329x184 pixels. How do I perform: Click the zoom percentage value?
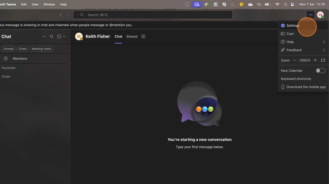pos(305,60)
